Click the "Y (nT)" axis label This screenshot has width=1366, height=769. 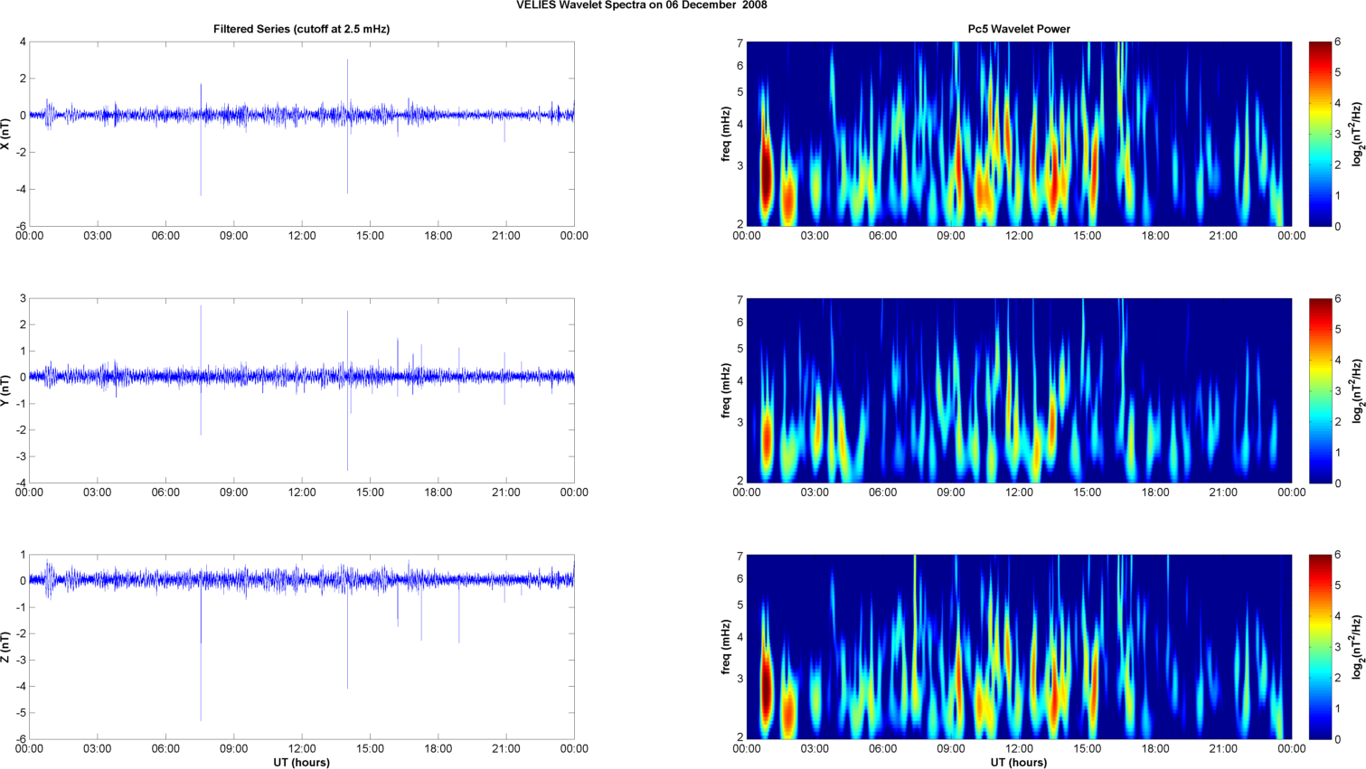pyautogui.click(x=7, y=390)
